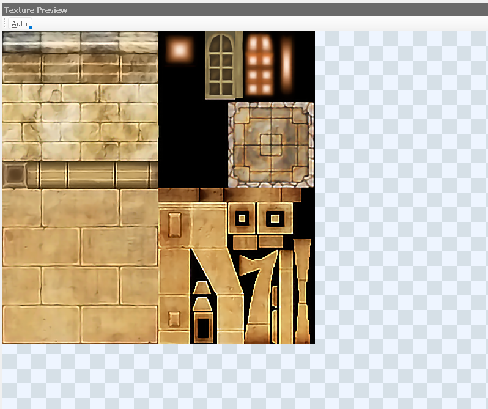Click the right black-framed square ornament

point(275,218)
